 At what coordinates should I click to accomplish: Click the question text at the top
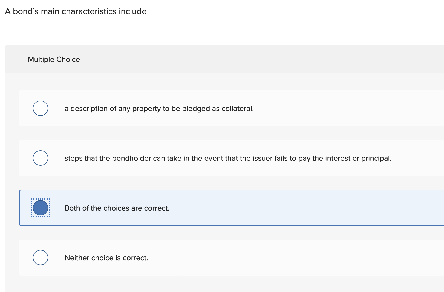coord(76,11)
